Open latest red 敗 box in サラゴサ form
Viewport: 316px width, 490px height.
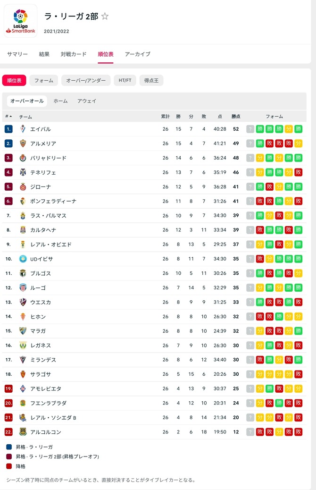(x=298, y=374)
